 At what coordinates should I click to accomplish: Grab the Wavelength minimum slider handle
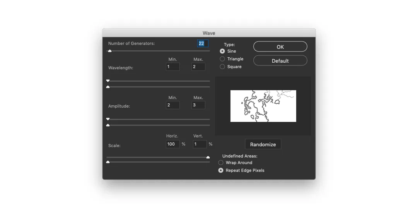point(108,81)
